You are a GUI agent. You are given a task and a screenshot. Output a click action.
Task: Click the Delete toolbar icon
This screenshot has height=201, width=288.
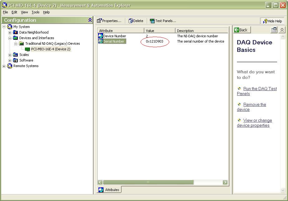tap(131, 21)
